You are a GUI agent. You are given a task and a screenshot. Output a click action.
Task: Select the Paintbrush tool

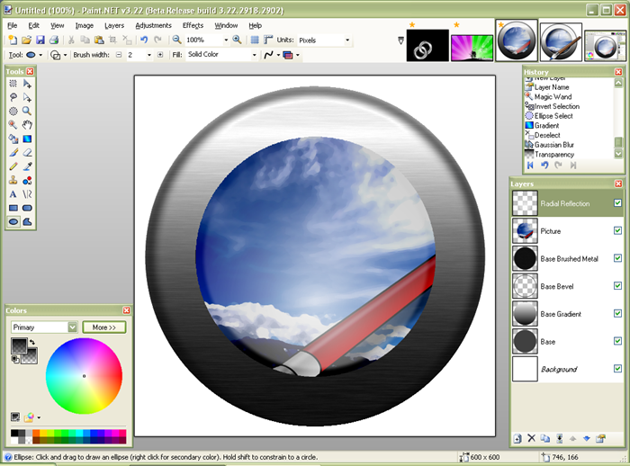click(13, 153)
